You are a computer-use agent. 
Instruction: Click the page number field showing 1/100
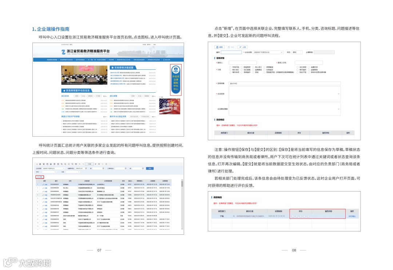[x=89, y=164]
